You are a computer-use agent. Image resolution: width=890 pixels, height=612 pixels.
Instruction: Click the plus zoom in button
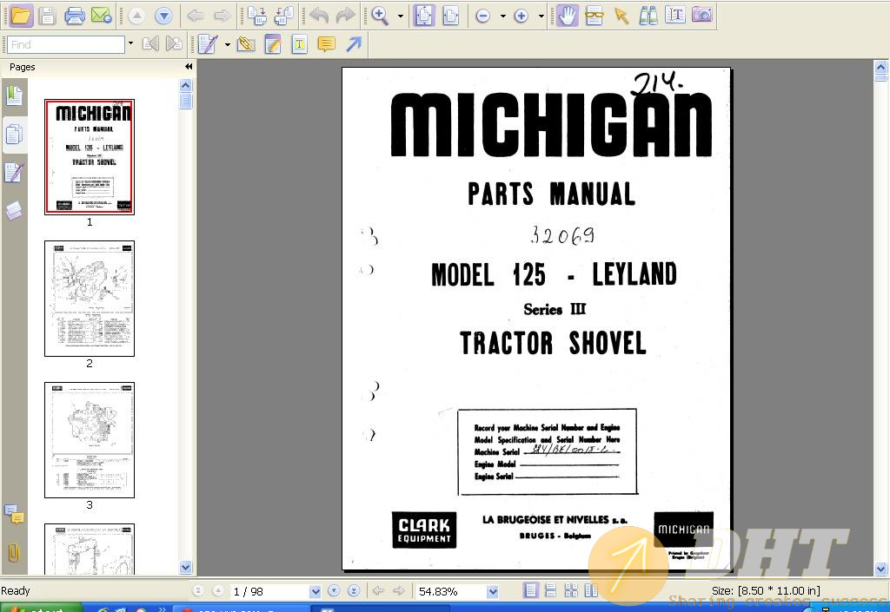521,16
